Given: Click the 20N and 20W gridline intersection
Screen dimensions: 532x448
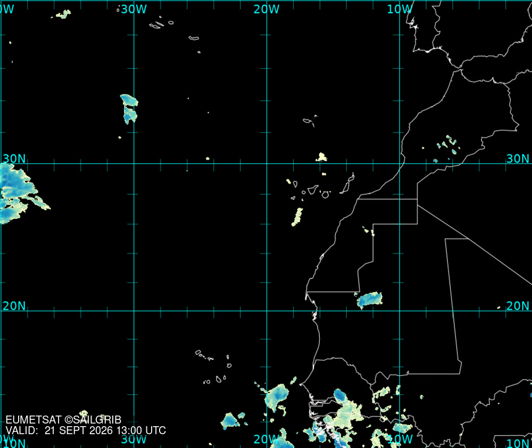Looking at the screenshot, I should tap(267, 311).
